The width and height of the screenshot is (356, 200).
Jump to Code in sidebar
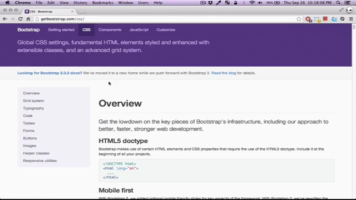(28, 116)
